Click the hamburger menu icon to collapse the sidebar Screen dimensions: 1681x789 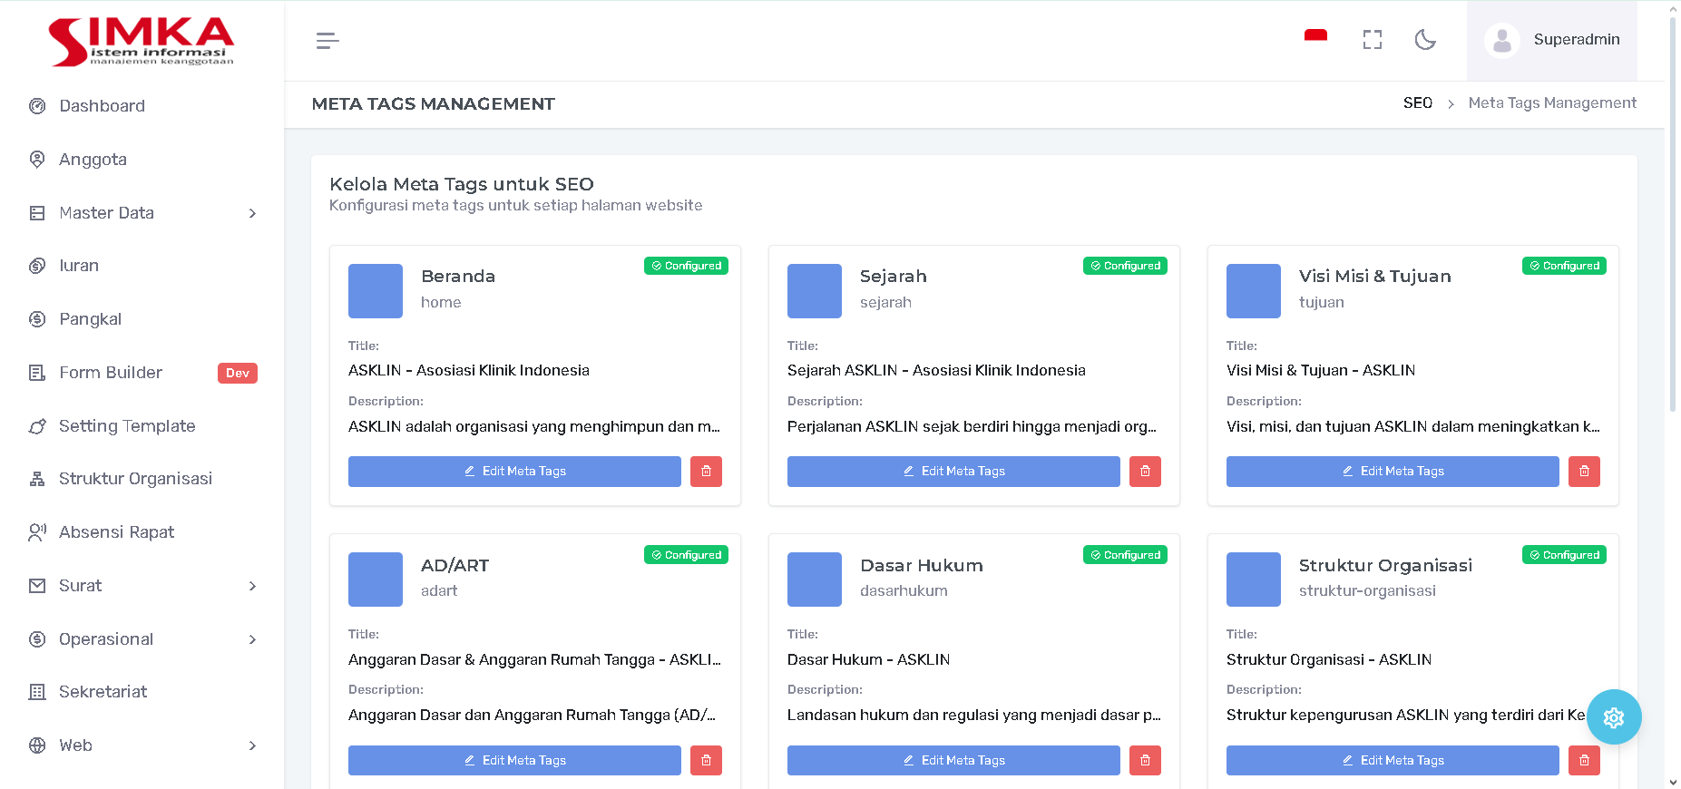(327, 41)
